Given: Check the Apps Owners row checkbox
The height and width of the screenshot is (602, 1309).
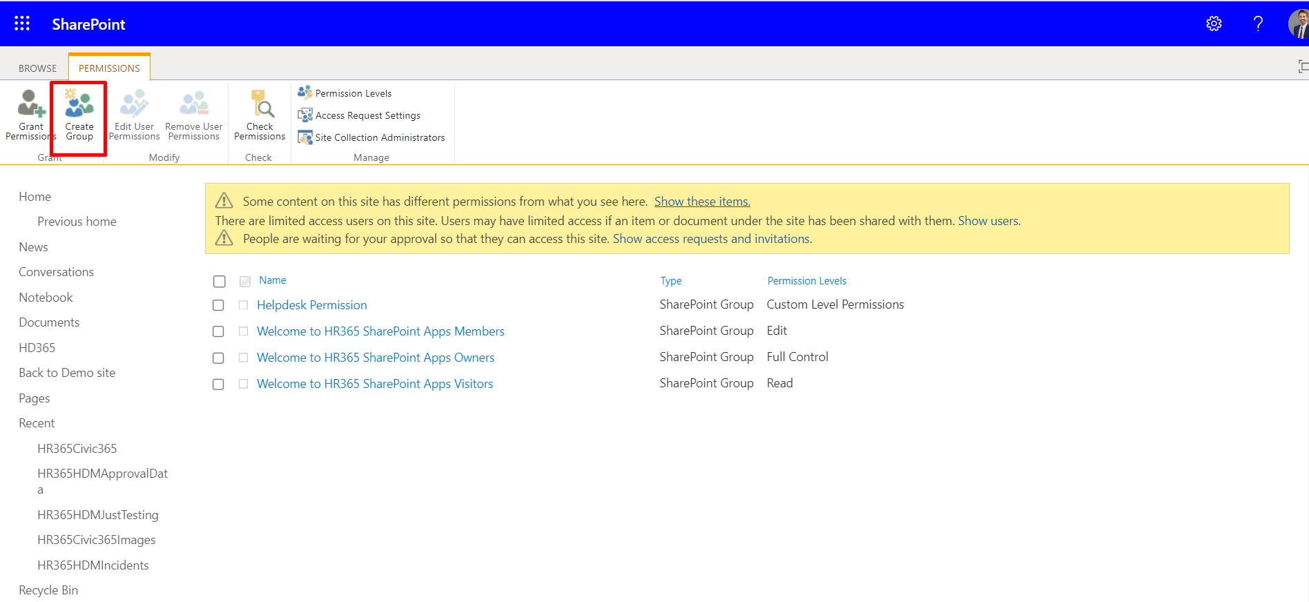Looking at the screenshot, I should (x=218, y=358).
